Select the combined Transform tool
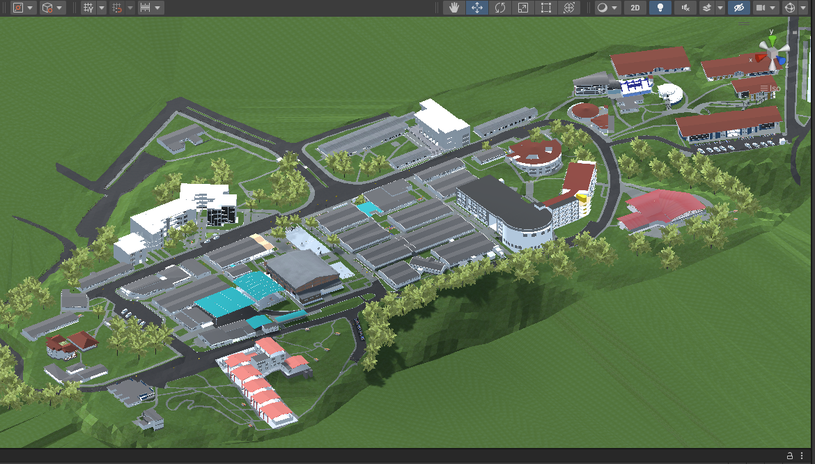Viewport: 815px width, 464px height. [569, 8]
